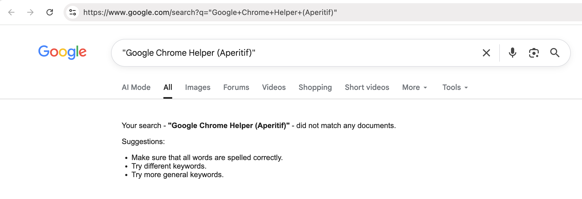Screen dimensions: 582x199
Task: Reload the page with the refresh icon
Action: [x=50, y=12]
